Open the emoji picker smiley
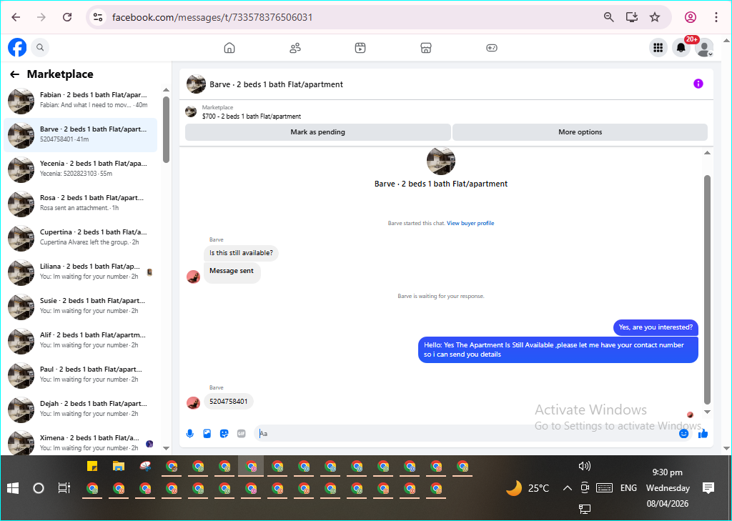This screenshot has width=732, height=521. [683, 434]
